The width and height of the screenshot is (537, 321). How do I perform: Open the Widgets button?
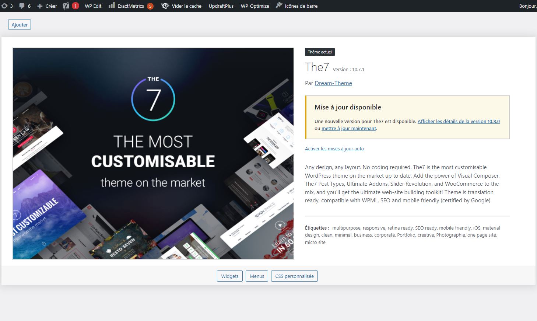pyautogui.click(x=230, y=276)
